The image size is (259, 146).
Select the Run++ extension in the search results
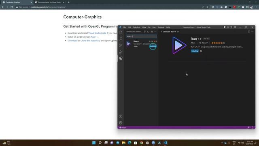pyautogui.click(x=142, y=44)
